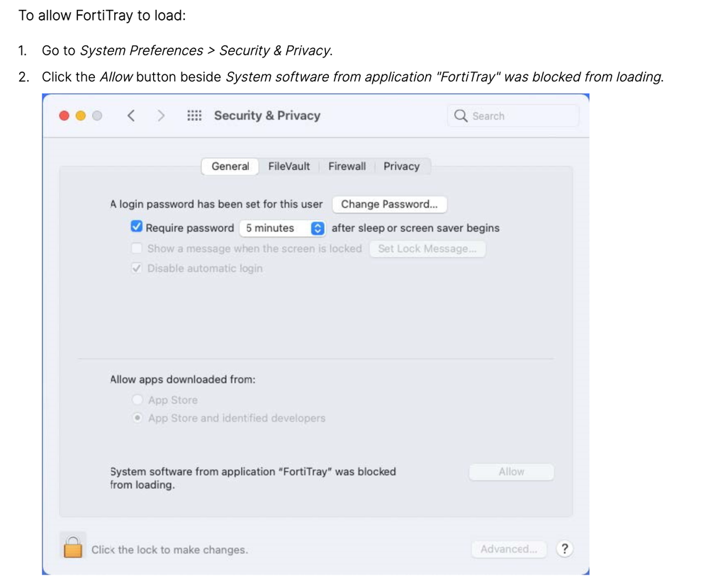Select the App Store radio button
Screen dimensions: 708x586
pyautogui.click(x=137, y=400)
